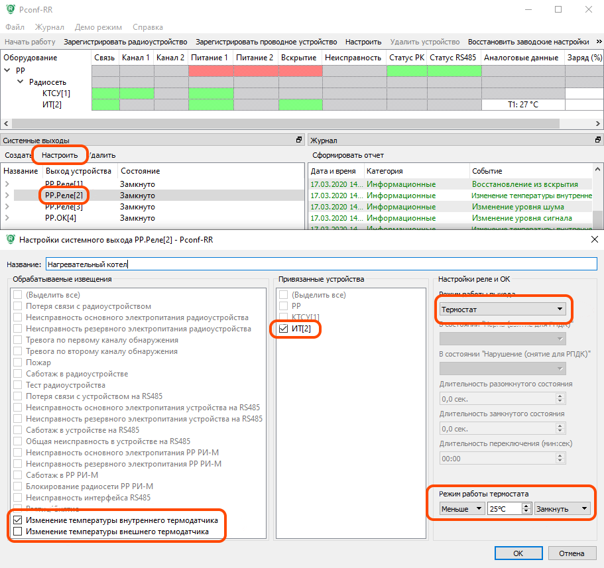Click the Отмена button

tap(571, 553)
